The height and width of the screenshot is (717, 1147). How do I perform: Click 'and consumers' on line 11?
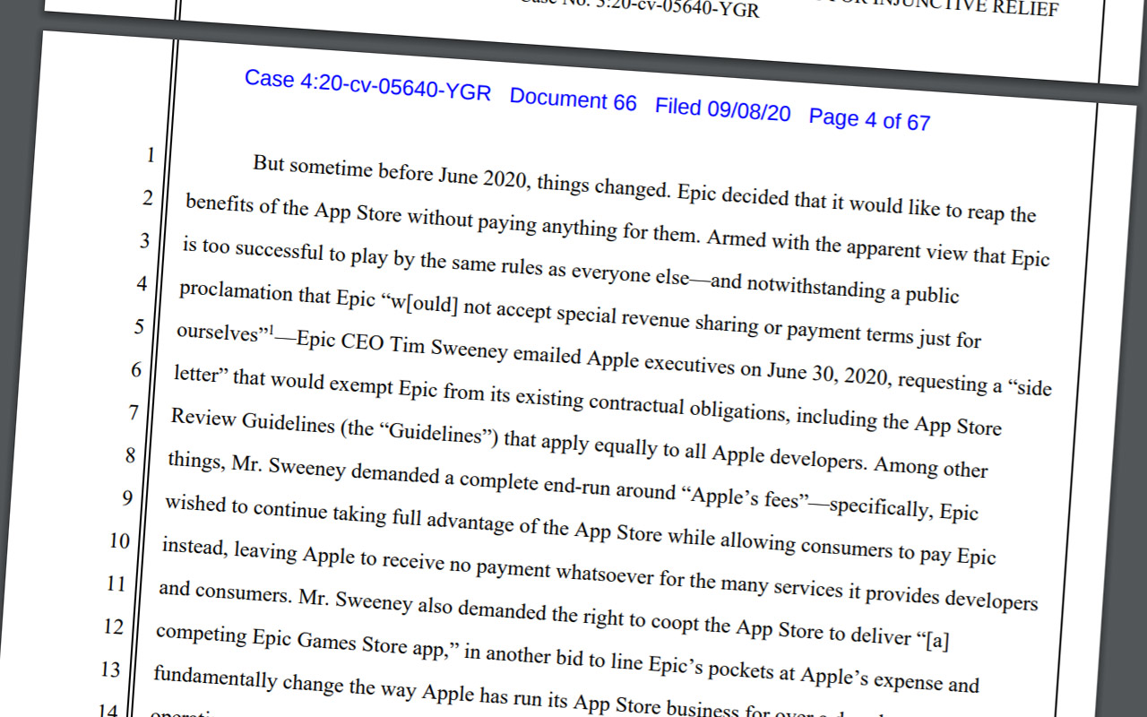tap(225, 592)
